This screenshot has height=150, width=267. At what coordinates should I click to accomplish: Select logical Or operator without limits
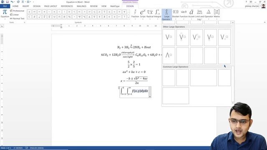[x=169, y=37]
